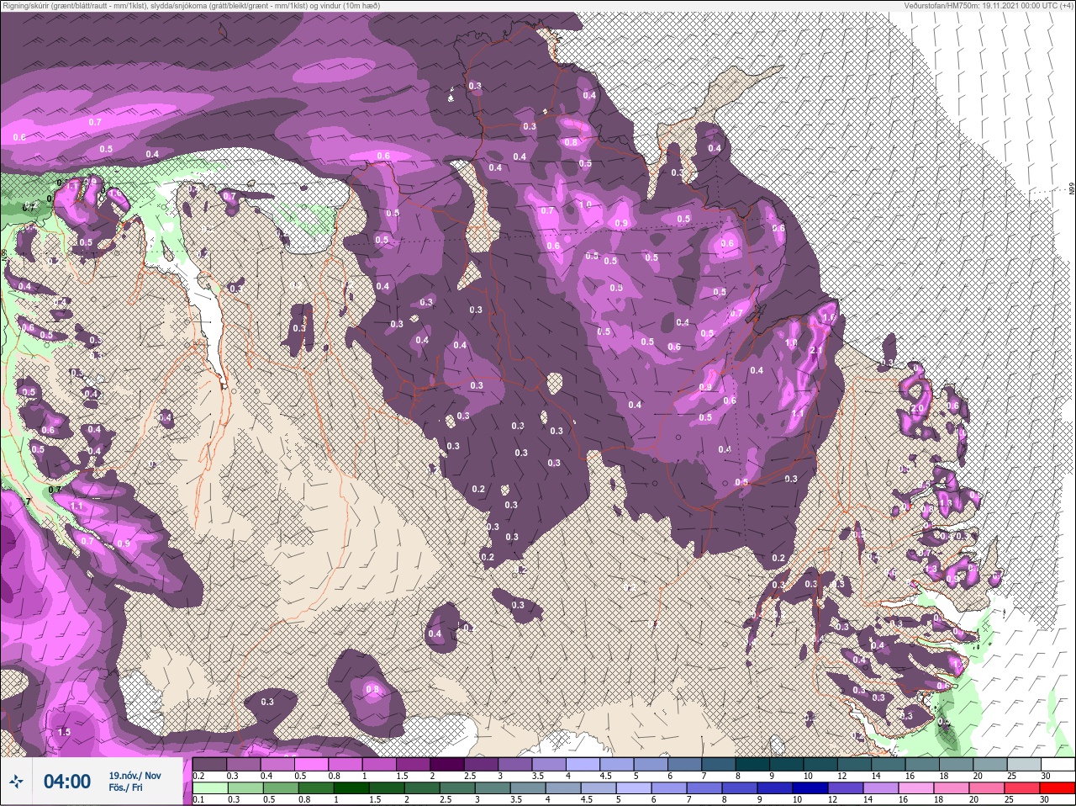Pick the upper legend swatch between 25 and 30
This screenshot has width=1076, height=806.
pos(1023,764)
